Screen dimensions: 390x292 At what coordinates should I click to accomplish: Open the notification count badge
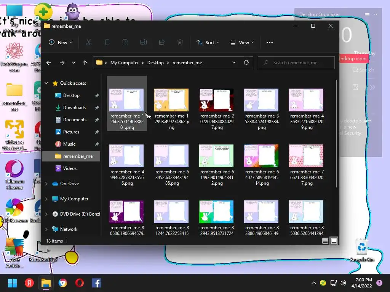[379, 283]
